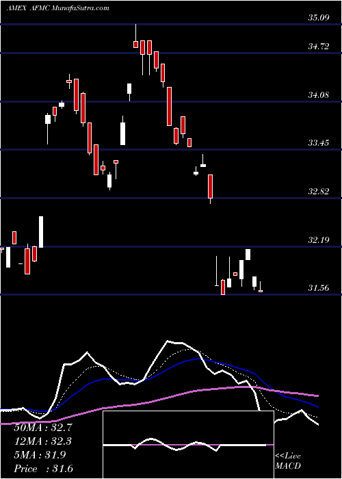The image size is (342, 479).
Task: Click the 31.56 price level label
Action: pyautogui.click(x=318, y=288)
